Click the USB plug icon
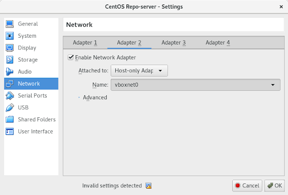 [x=9, y=107]
